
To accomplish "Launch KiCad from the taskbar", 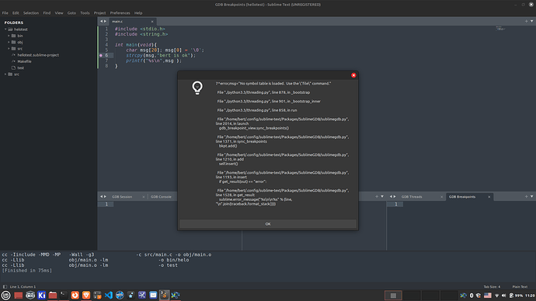I will point(41,296).
